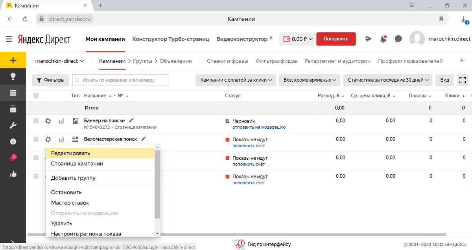Sort by Клики column
The height and width of the screenshot is (250, 472).
(455, 96)
